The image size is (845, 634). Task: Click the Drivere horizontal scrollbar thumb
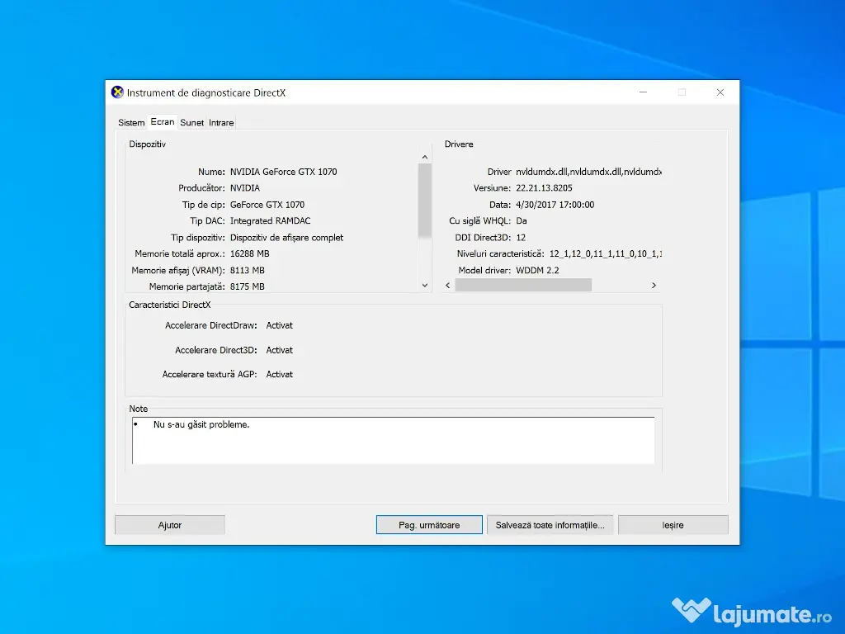tap(523, 285)
